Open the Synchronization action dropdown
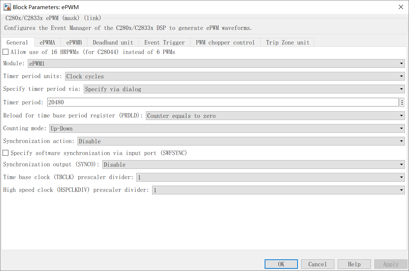This screenshot has height=271, width=409. click(x=241, y=141)
